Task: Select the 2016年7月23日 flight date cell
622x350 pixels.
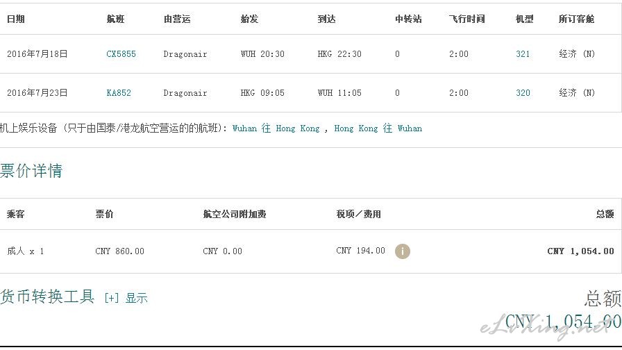Action: click(x=37, y=93)
